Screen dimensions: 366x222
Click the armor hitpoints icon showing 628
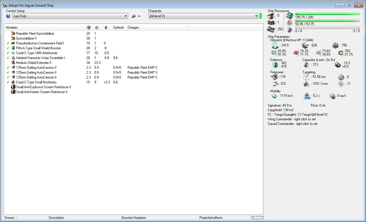[x=305, y=45]
